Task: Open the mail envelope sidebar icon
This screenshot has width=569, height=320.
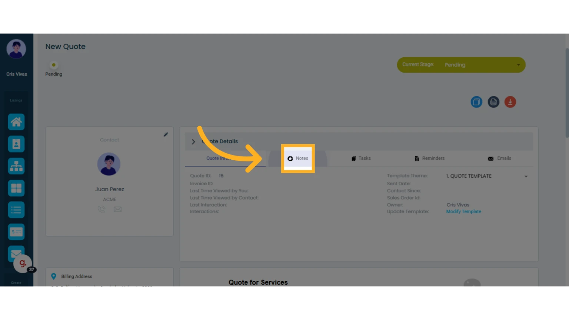Action: tap(16, 253)
